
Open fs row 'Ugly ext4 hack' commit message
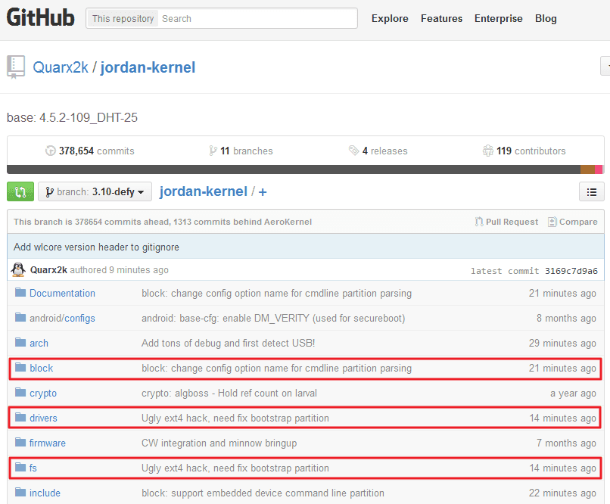pyautogui.click(x=235, y=468)
